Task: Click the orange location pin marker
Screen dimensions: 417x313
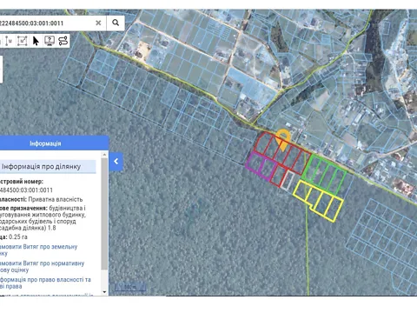Action: point(282,140)
